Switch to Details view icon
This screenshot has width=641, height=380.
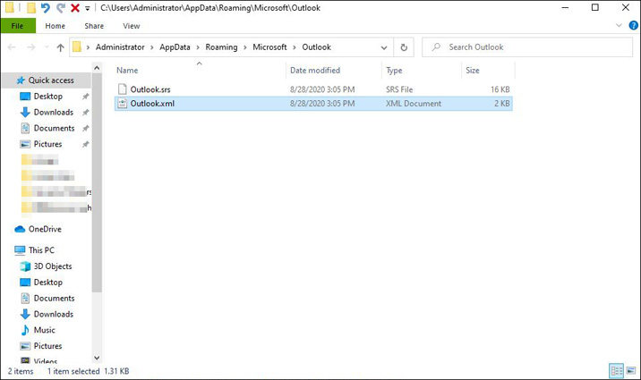[x=616, y=371]
